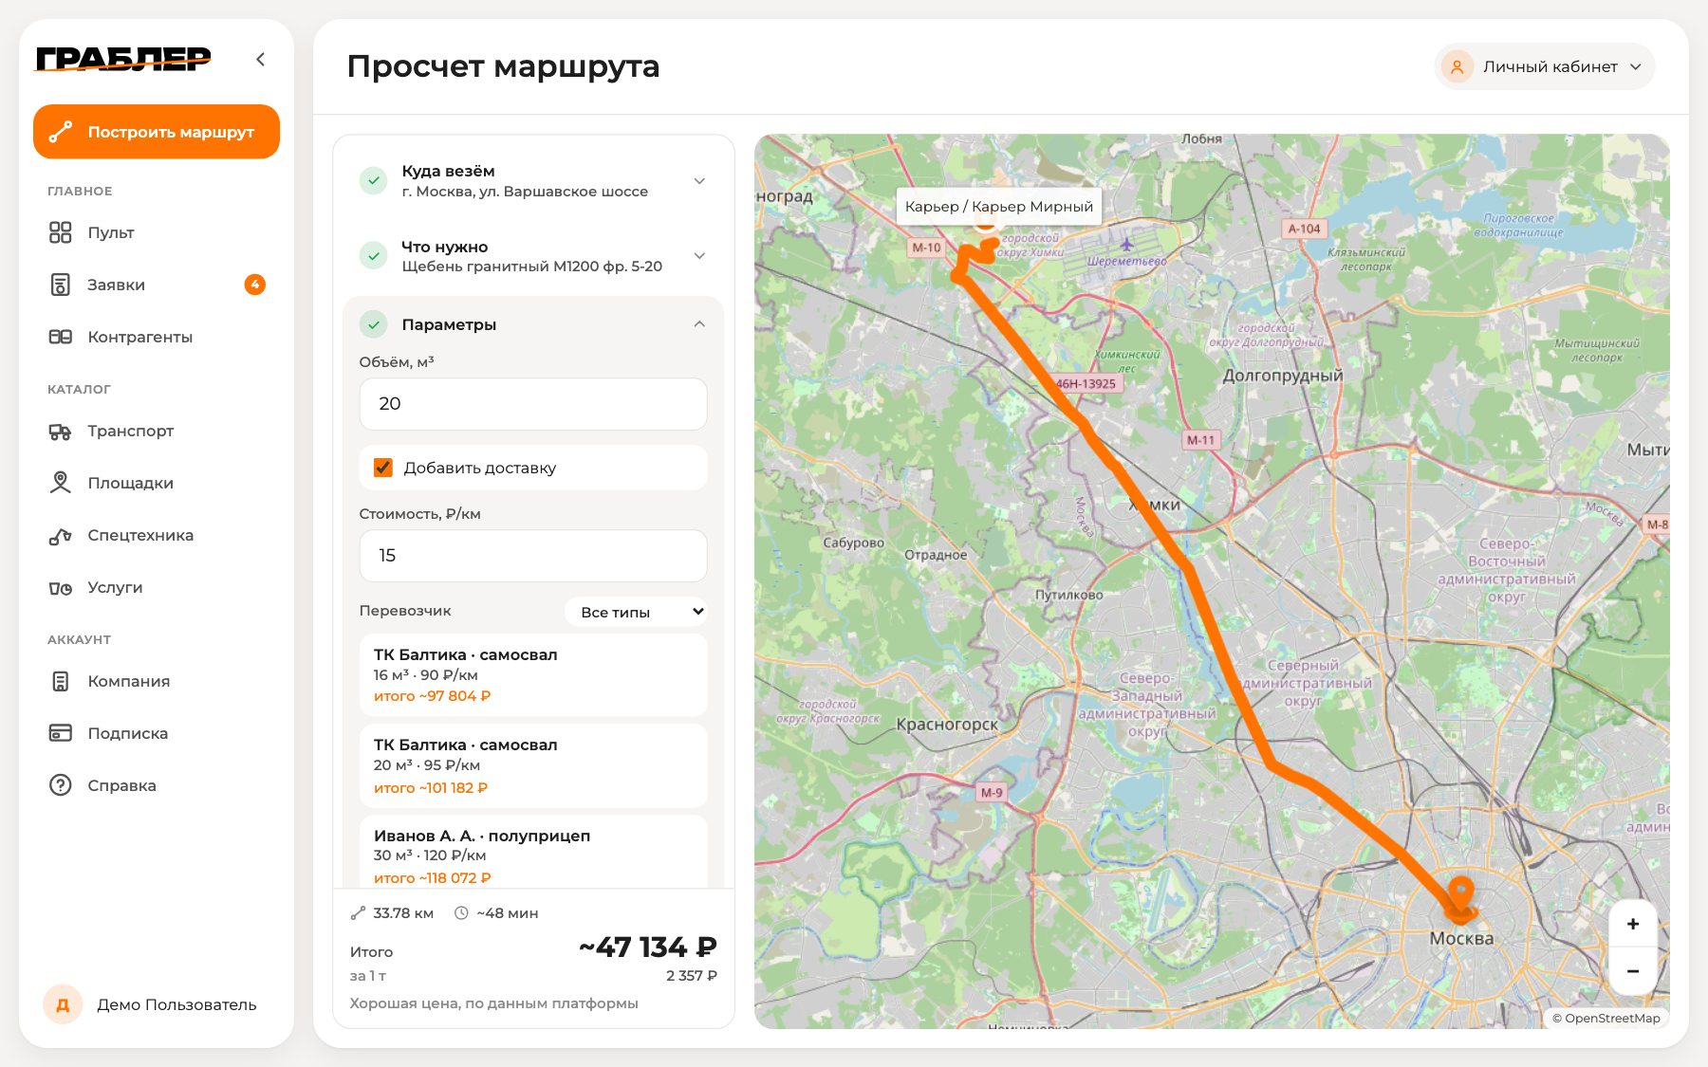
Task: Click the Справка question mark icon
Action: coord(61,785)
